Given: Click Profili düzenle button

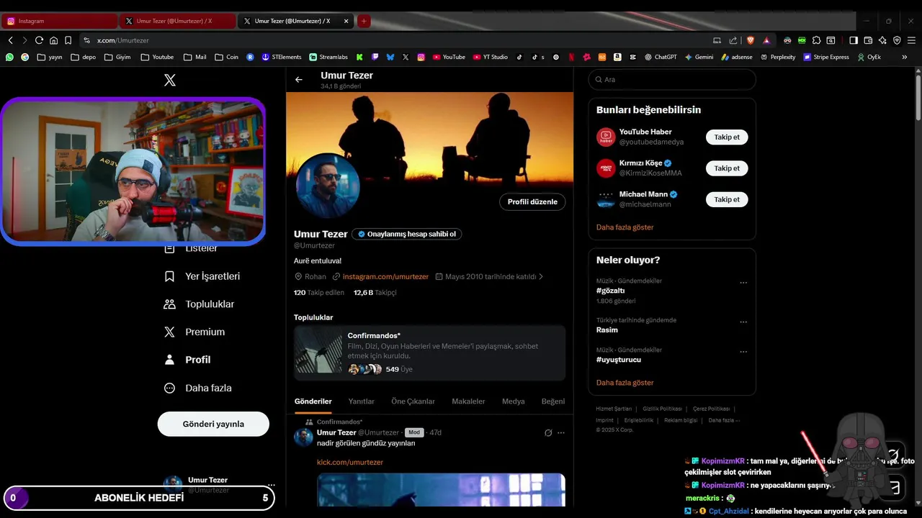Looking at the screenshot, I should [x=532, y=202].
